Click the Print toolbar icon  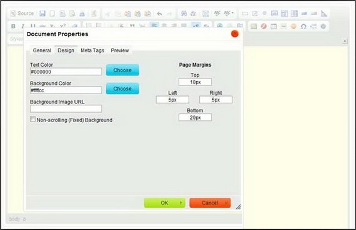click(x=82, y=14)
